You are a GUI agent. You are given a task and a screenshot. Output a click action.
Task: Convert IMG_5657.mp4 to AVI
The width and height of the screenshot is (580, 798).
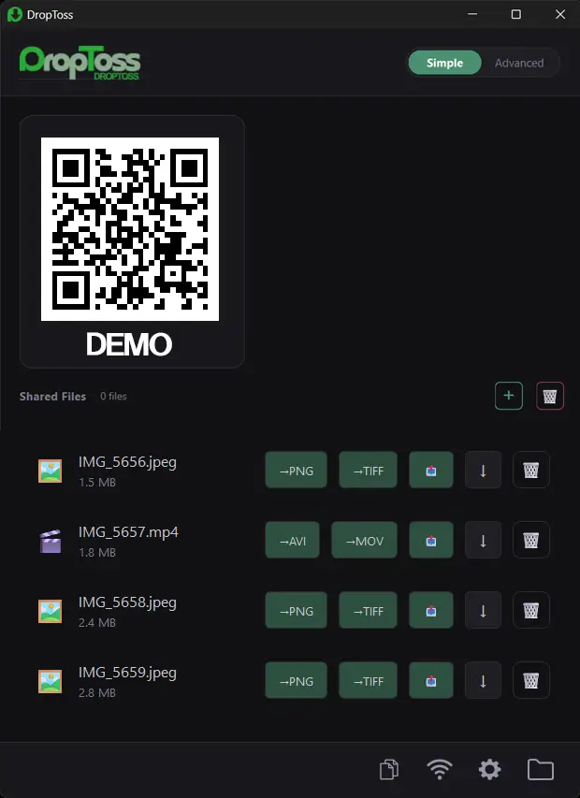(293, 540)
